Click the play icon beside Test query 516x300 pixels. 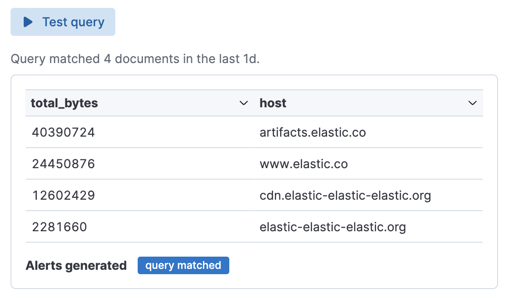(28, 21)
